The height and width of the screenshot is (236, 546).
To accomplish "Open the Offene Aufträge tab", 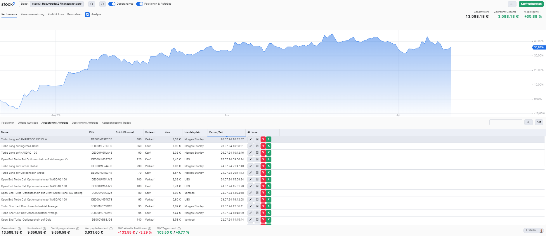I will pos(28,123).
